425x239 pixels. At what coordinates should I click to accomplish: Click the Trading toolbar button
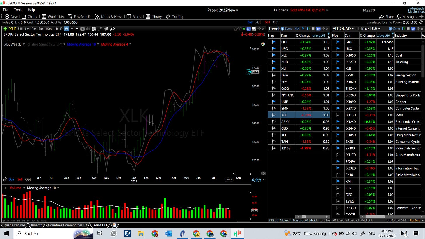(x=175, y=17)
